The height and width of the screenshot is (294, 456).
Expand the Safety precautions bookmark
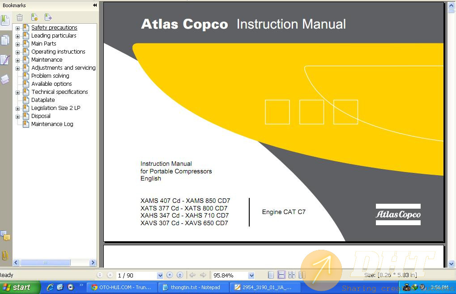click(x=18, y=28)
